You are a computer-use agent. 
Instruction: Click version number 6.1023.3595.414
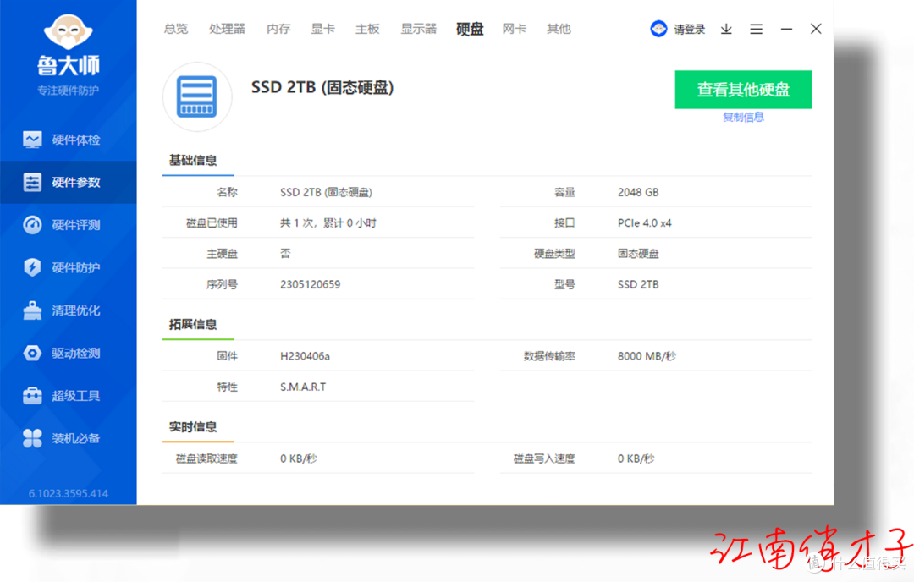pyautogui.click(x=69, y=493)
